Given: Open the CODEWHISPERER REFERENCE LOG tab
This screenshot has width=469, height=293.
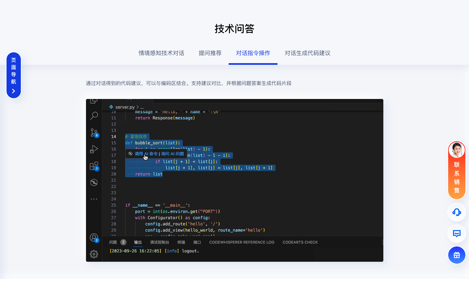Looking at the screenshot, I should tap(242, 242).
